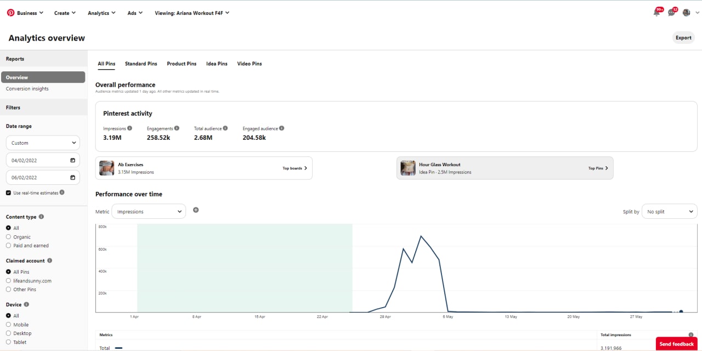Open the Analytics menu
The width and height of the screenshot is (702, 351).
(101, 13)
